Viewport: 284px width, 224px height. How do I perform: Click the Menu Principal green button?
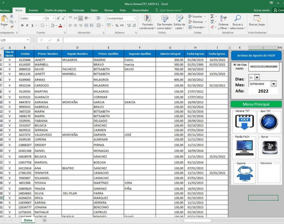[x=256, y=104]
